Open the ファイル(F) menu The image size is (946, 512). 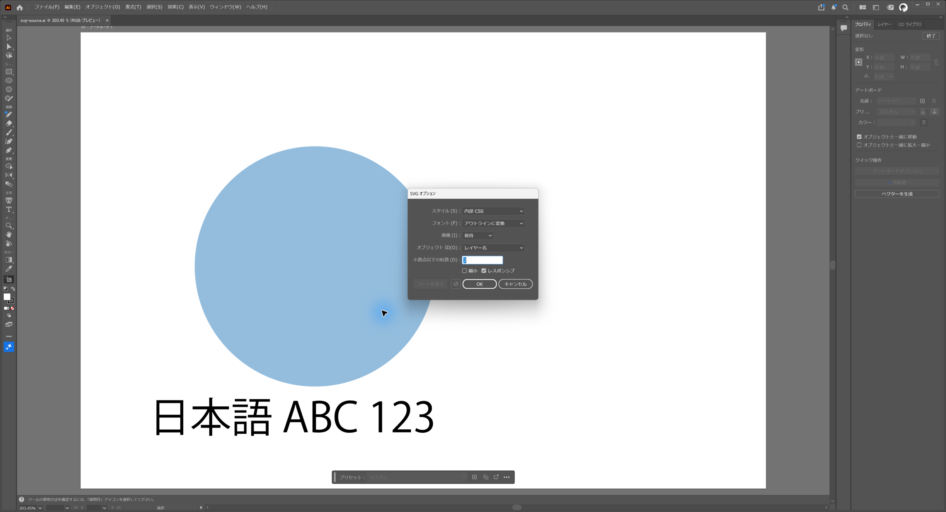tap(47, 7)
